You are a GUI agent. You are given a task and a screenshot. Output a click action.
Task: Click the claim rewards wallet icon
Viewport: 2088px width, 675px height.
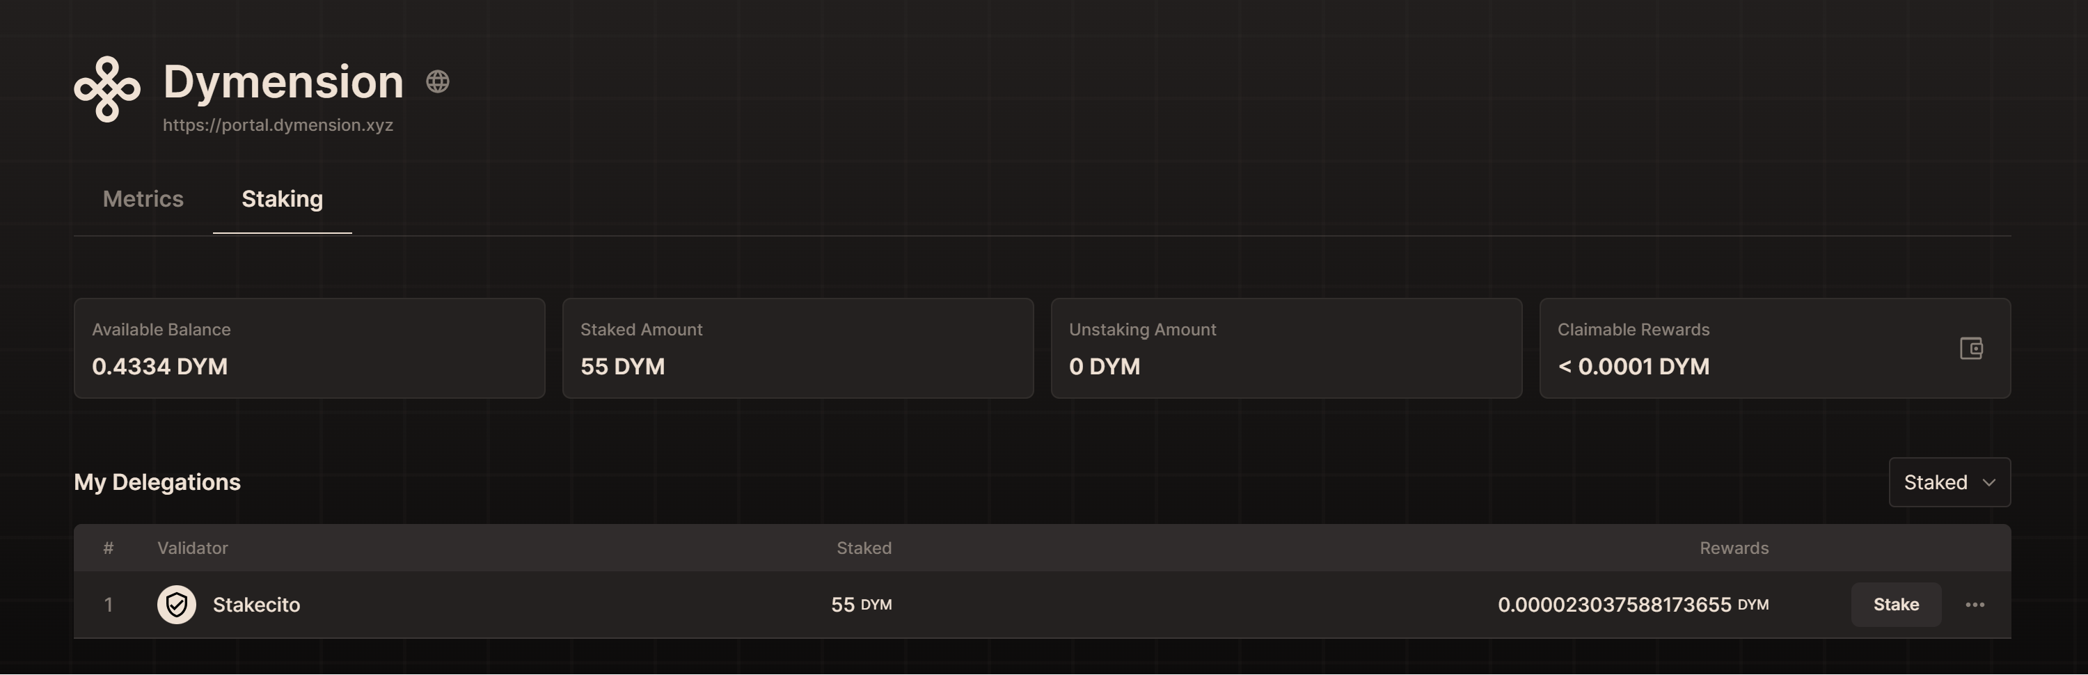coord(1970,349)
